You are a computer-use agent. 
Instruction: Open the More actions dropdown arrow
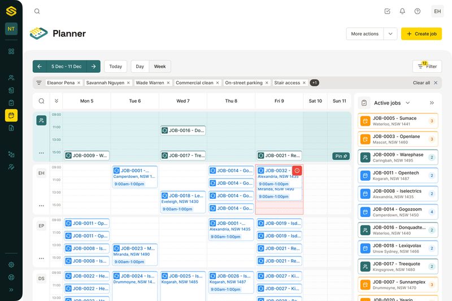click(390, 34)
